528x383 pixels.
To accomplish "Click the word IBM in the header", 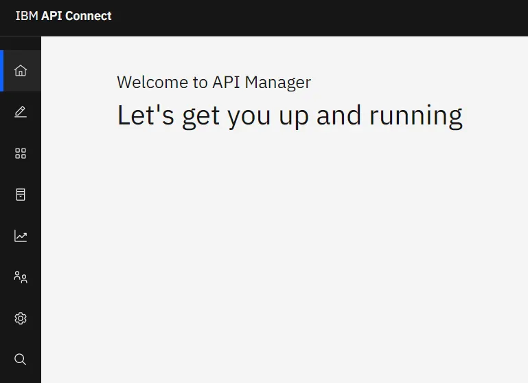I will coord(27,16).
